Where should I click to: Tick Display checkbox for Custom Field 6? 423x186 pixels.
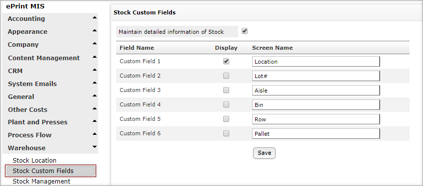tap(226, 133)
